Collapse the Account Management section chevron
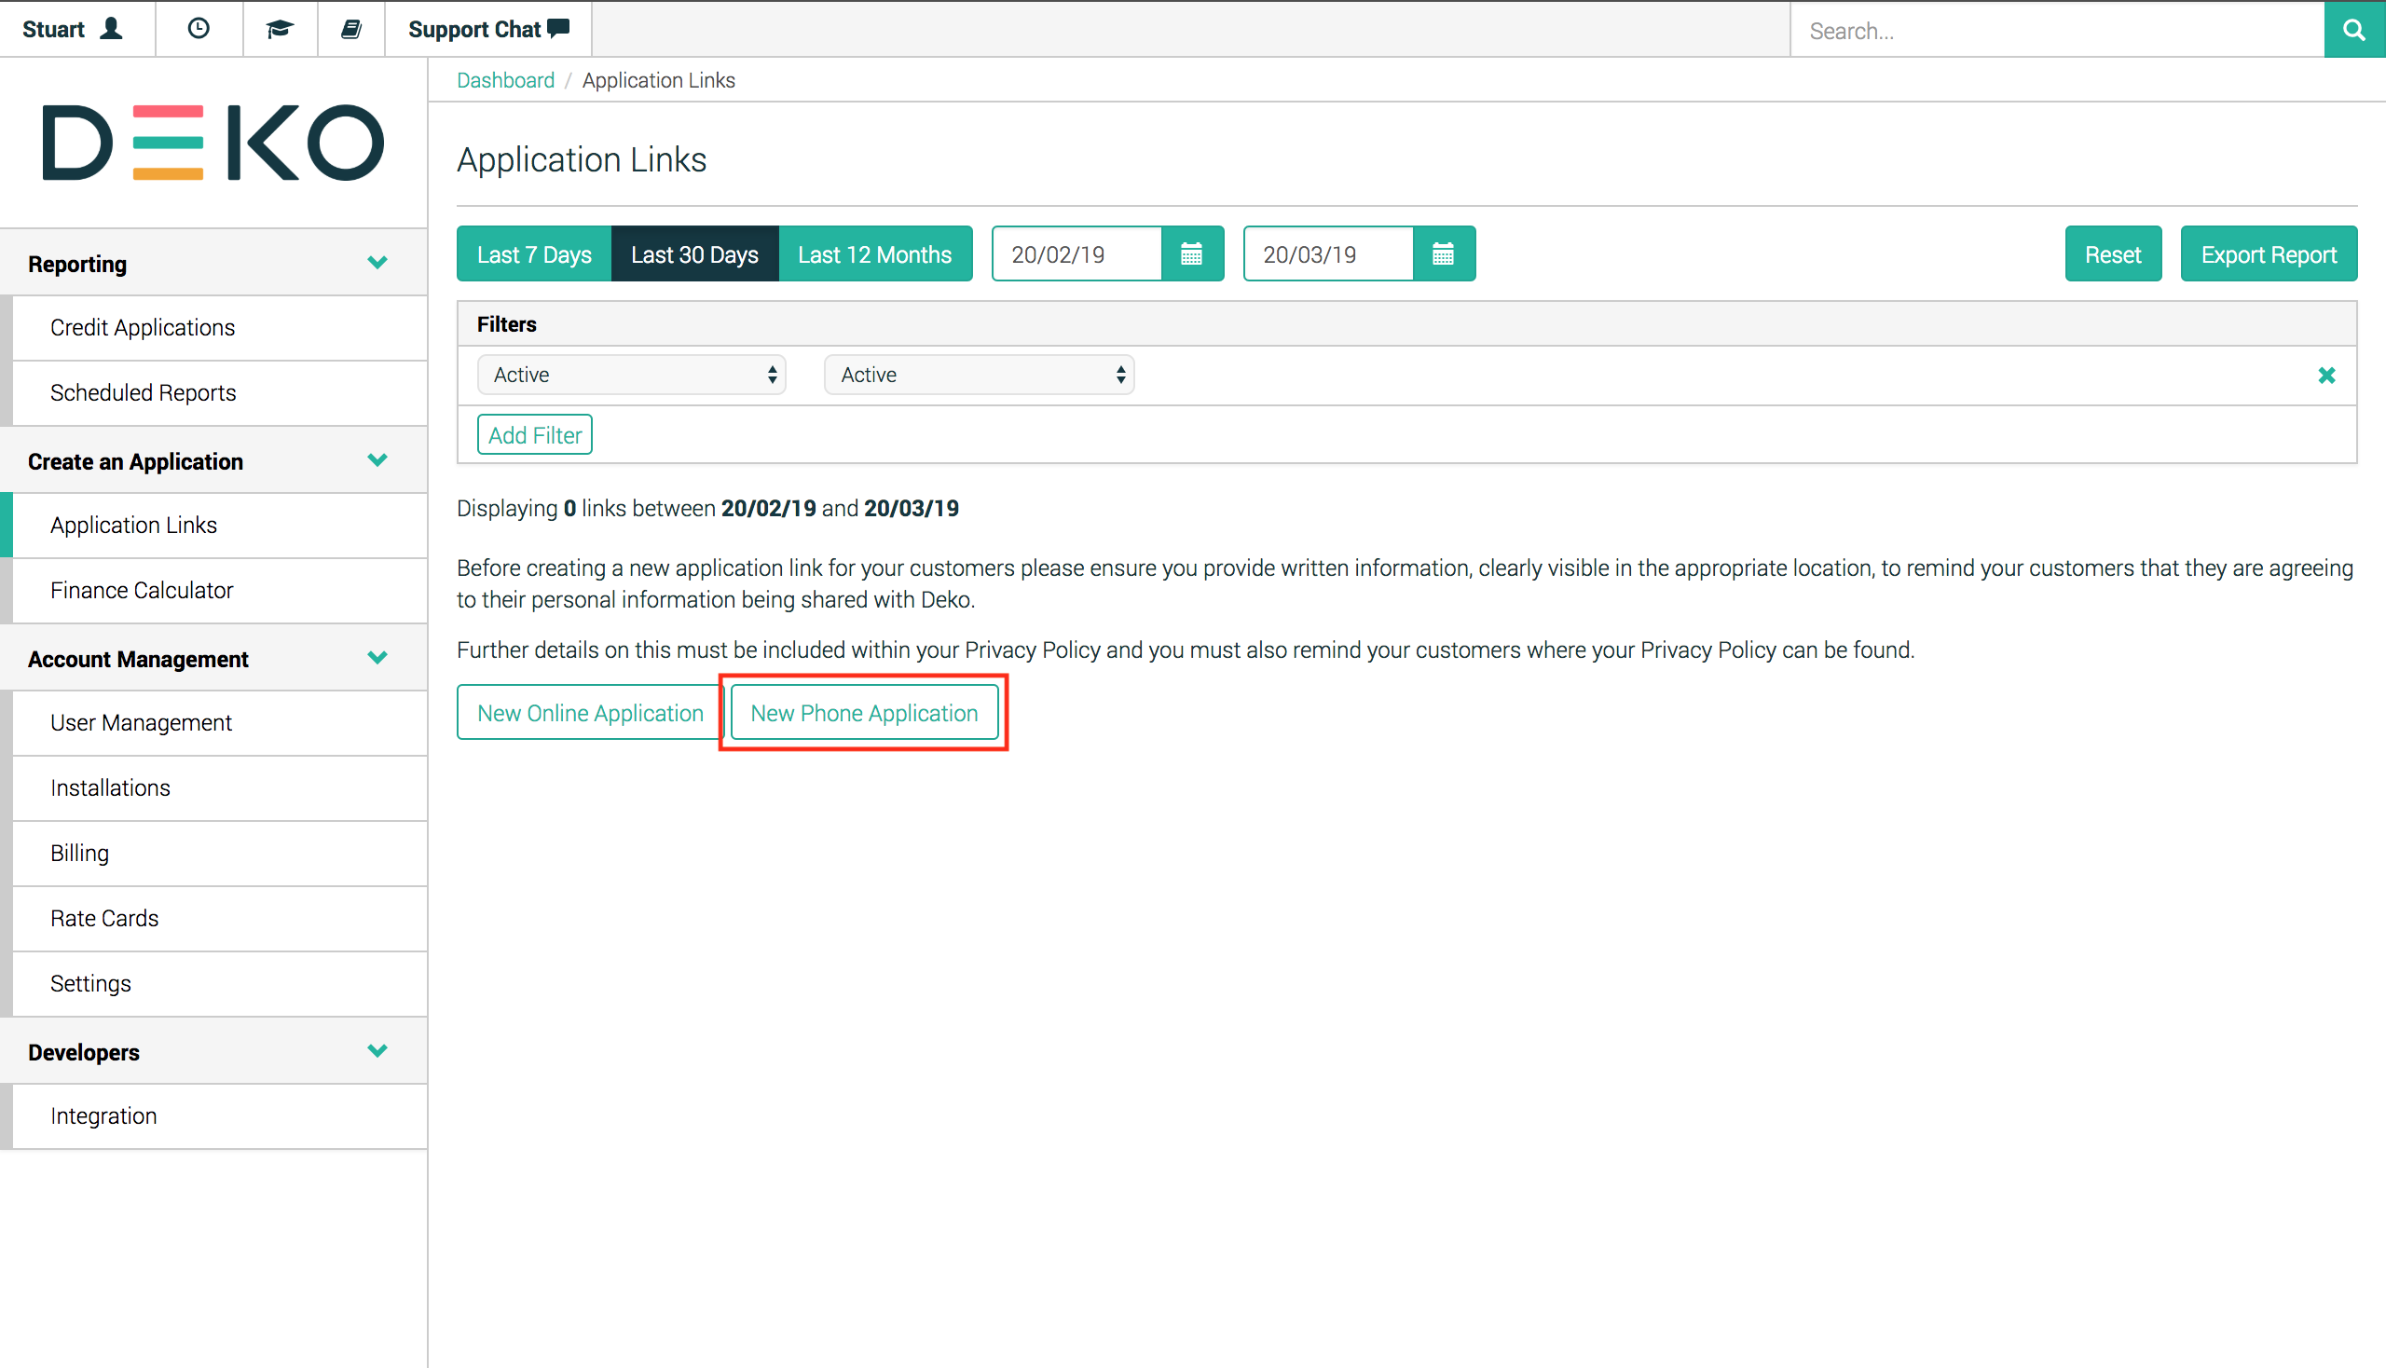 coord(377,658)
